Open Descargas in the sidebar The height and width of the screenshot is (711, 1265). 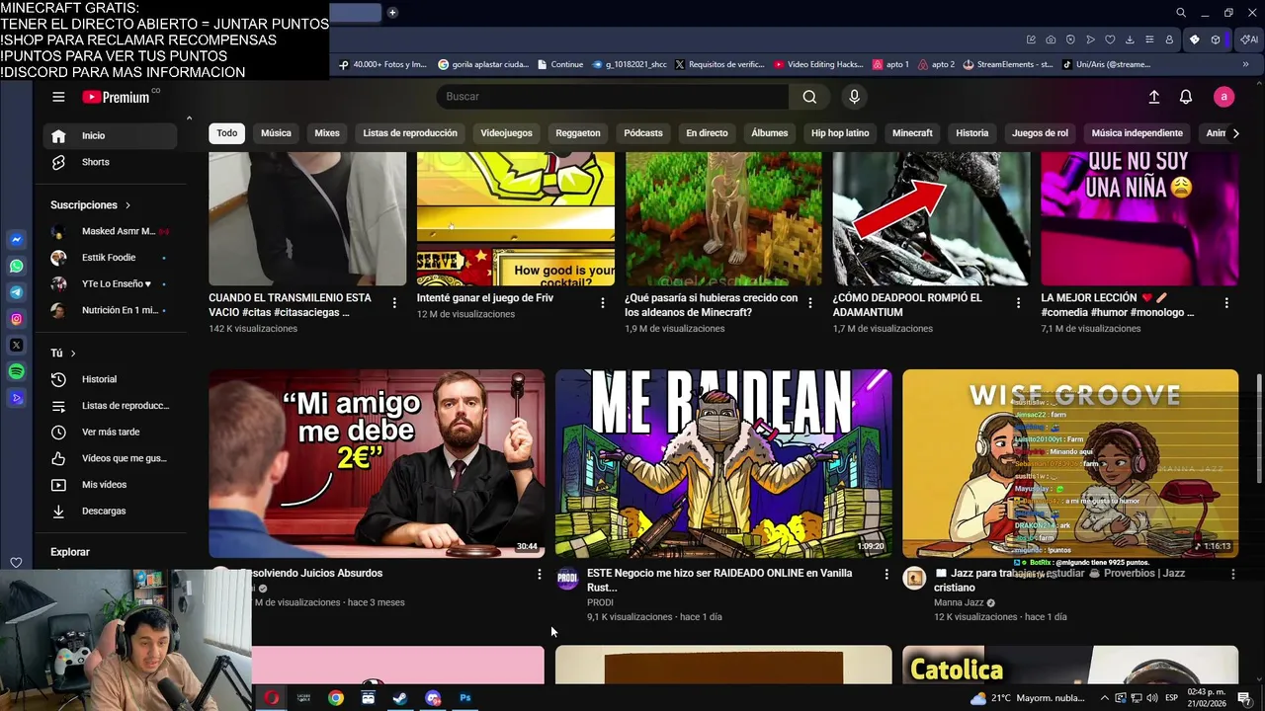pyautogui.click(x=110, y=512)
